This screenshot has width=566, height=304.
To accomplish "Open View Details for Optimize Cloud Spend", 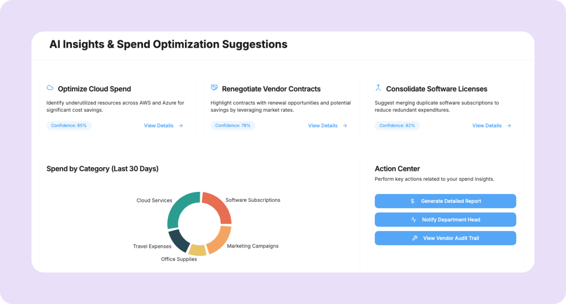I will pyautogui.click(x=159, y=126).
